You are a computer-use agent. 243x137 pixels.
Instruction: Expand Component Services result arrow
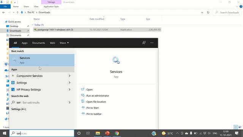[x=69, y=76]
